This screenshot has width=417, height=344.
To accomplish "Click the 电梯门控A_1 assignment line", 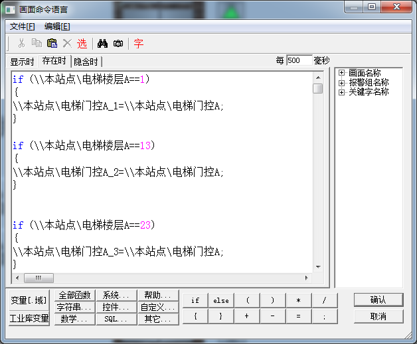I will pos(118,106).
